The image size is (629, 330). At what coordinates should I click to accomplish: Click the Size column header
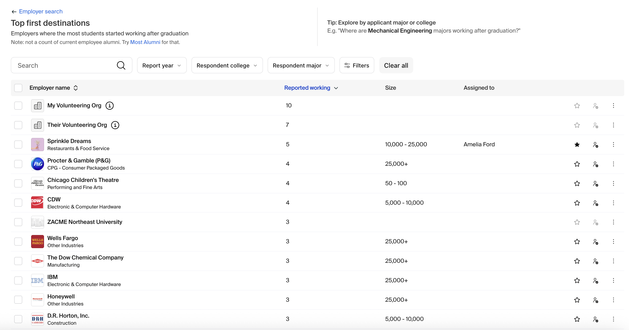coord(390,88)
